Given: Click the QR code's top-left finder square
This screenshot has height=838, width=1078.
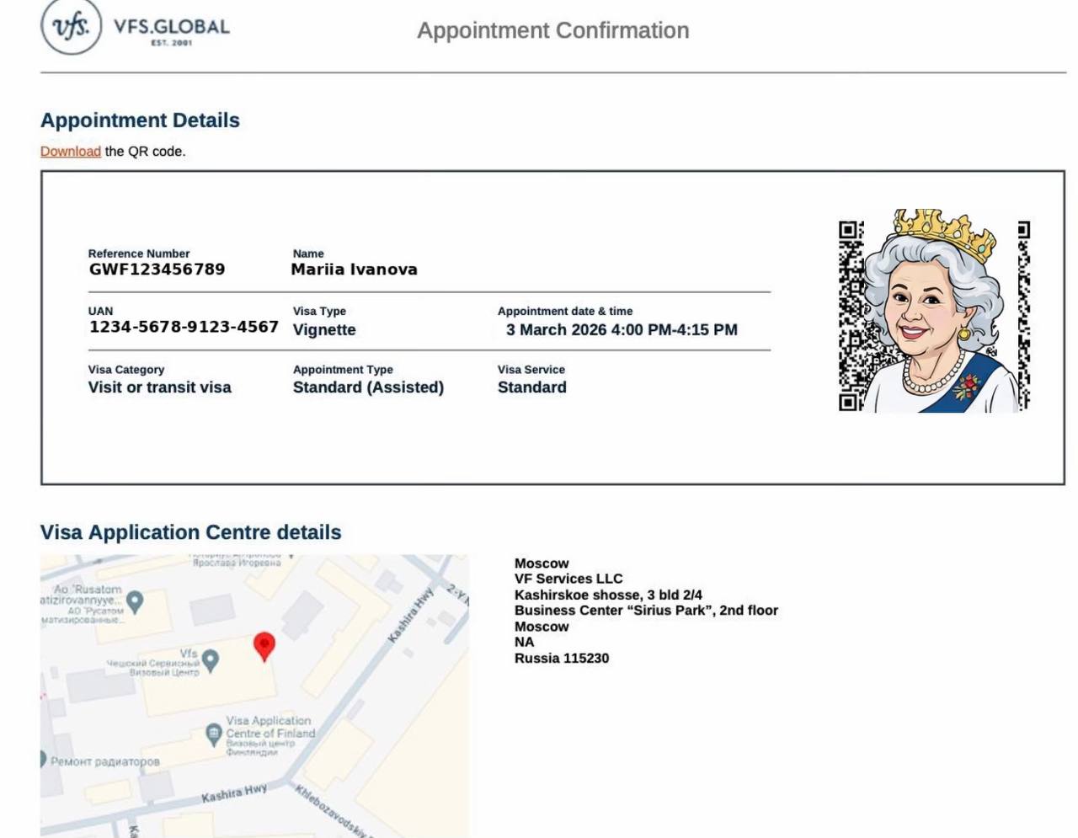Looking at the screenshot, I should coord(849,230).
